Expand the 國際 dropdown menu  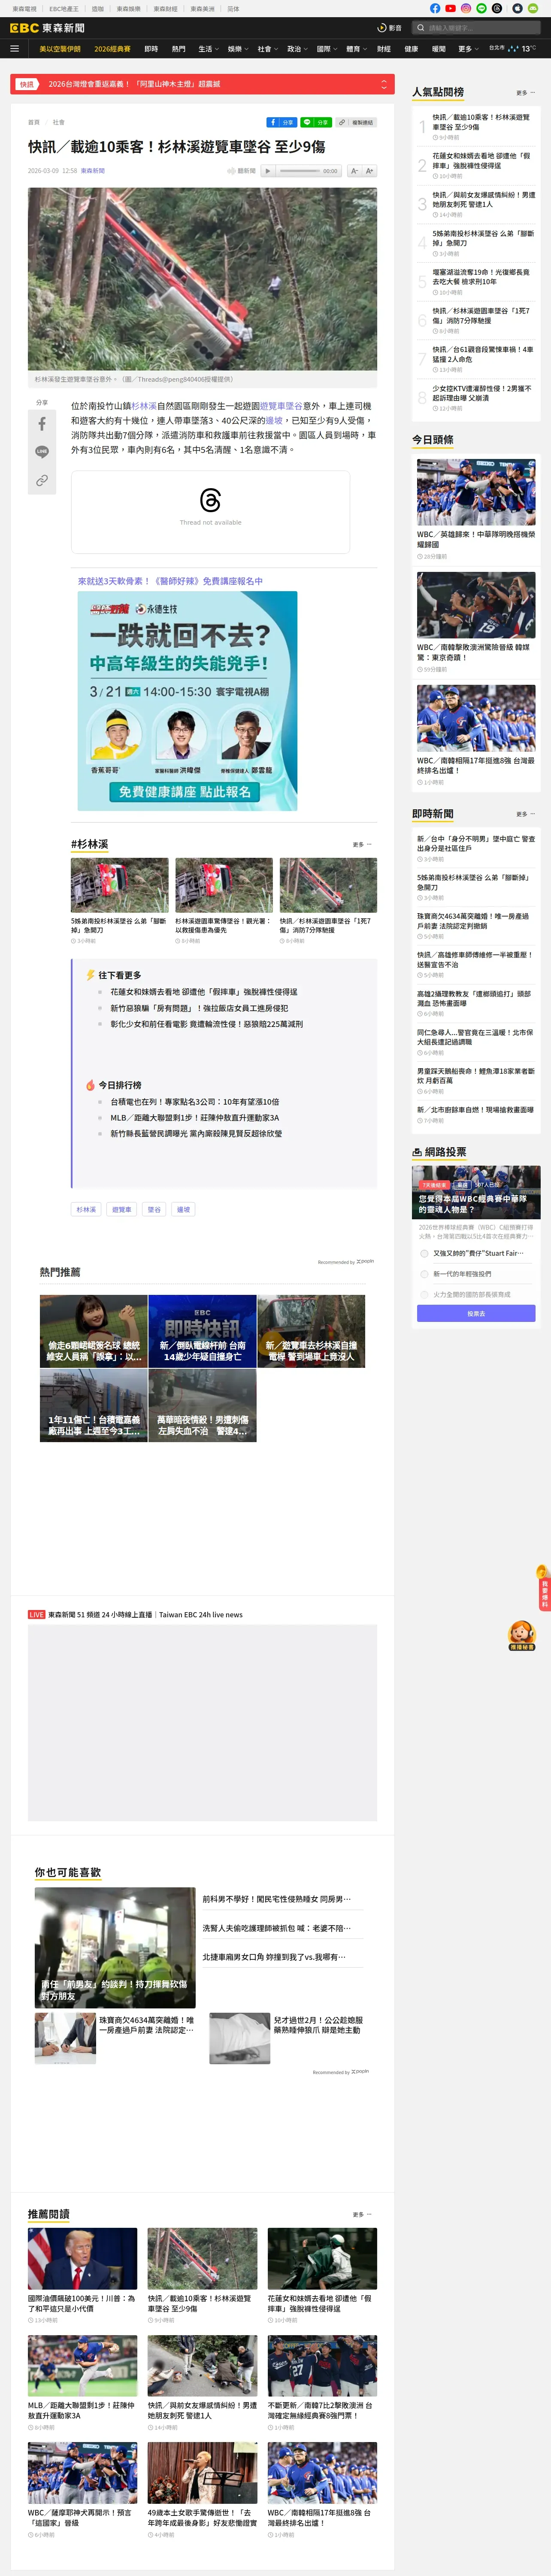click(x=326, y=48)
